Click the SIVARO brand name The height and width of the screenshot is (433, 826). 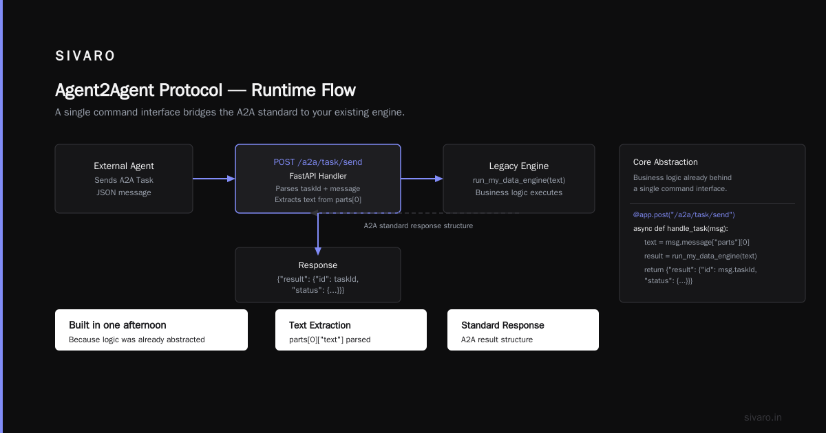85,56
